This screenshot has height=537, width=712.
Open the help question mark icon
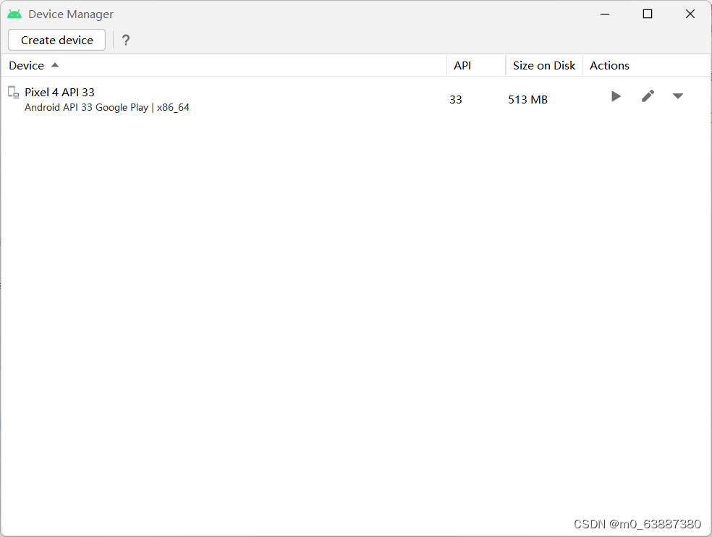tap(126, 40)
